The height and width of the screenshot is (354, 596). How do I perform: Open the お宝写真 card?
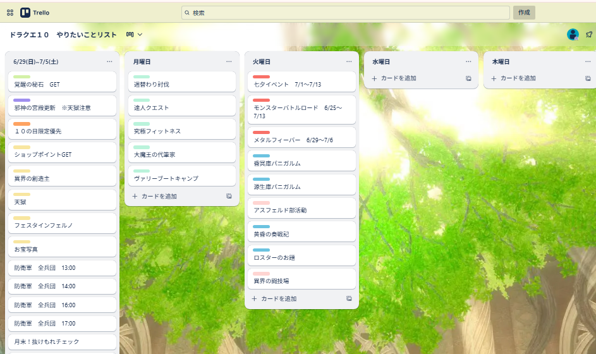[63, 247]
